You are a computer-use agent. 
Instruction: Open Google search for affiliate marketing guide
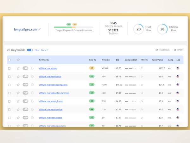tap(32, 109)
